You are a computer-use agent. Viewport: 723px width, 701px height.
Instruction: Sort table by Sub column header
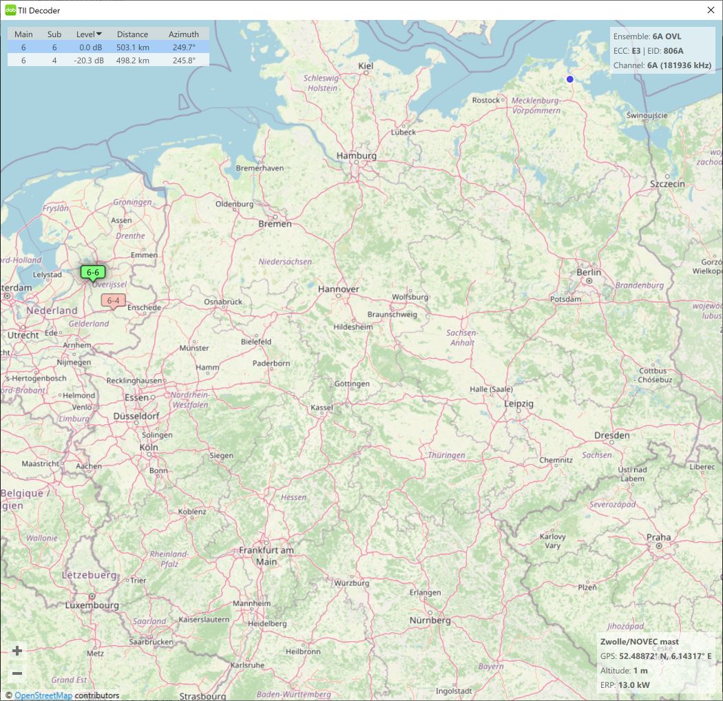tap(54, 34)
